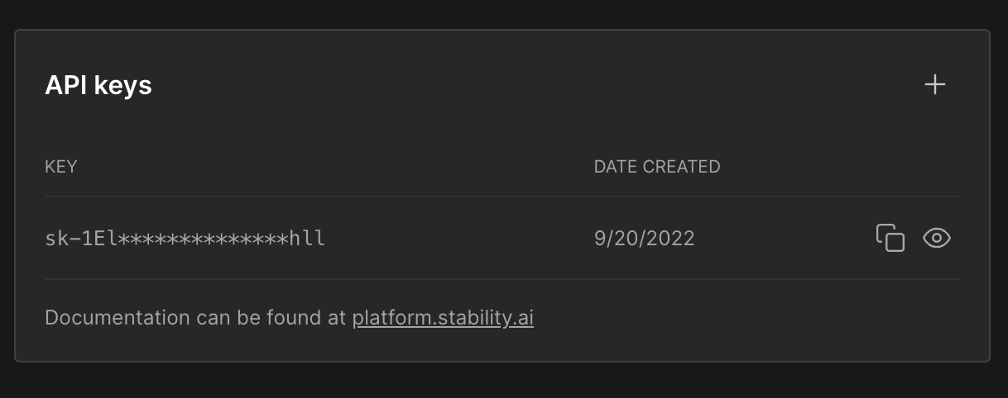
Task: Click the year "2022" in the date
Action: (x=671, y=239)
